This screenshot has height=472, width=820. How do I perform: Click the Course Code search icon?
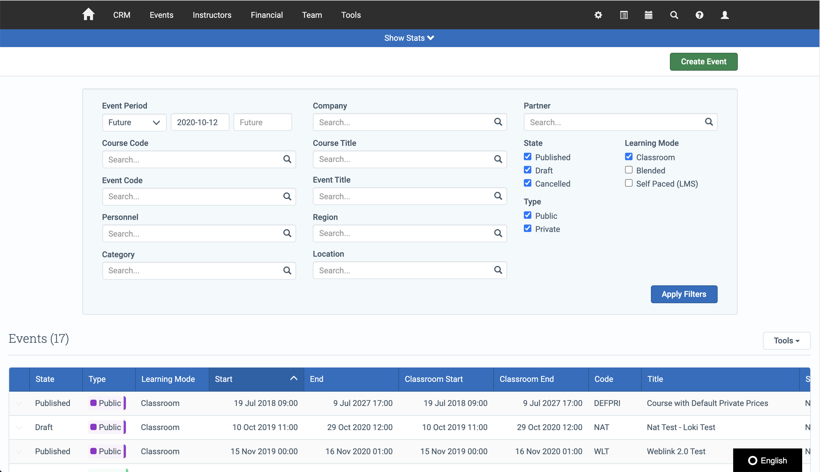point(287,159)
